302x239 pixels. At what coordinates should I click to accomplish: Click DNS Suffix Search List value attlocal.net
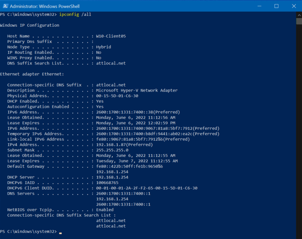(x=111, y=63)
